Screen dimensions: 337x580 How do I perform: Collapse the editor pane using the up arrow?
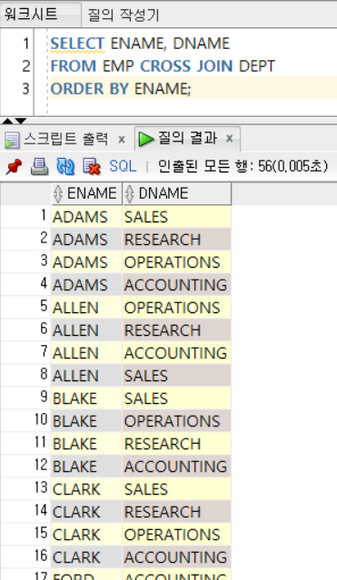(7, 121)
